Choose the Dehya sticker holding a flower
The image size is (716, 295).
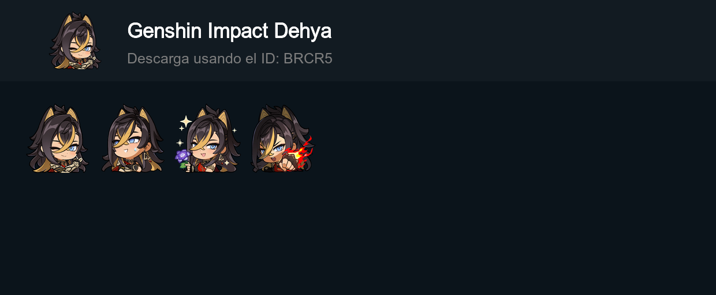pyautogui.click(x=207, y=138)
